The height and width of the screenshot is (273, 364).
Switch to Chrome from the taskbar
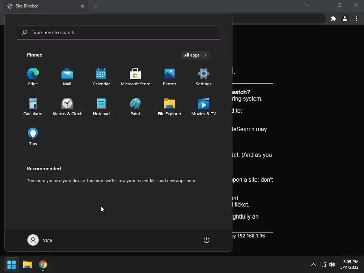[43, 264]
